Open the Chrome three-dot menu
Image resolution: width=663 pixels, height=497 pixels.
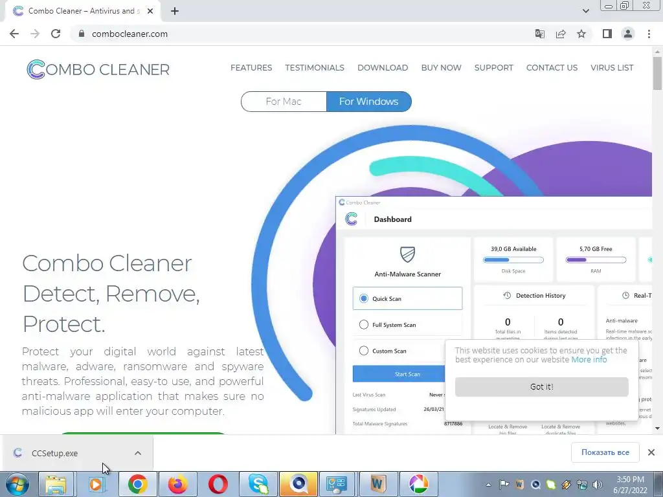coord(649,34)
